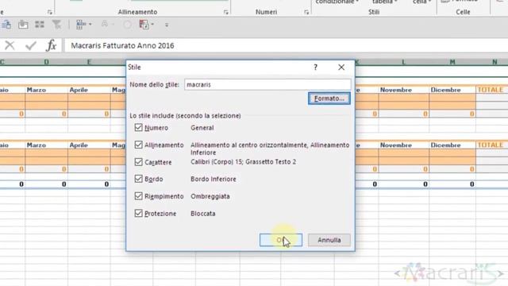Select the first-table Marzo cell
508x286 pixels.
coord(46,90)
